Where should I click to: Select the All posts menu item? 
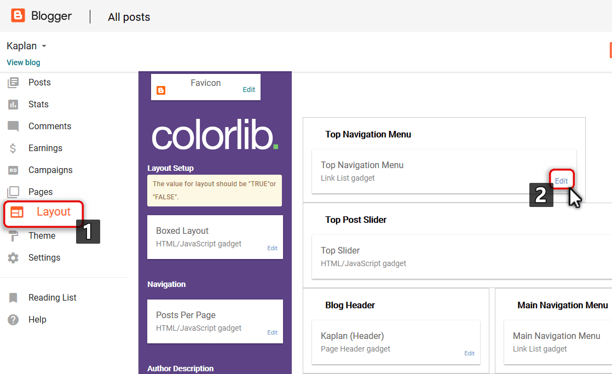click(x=129, y=17)
